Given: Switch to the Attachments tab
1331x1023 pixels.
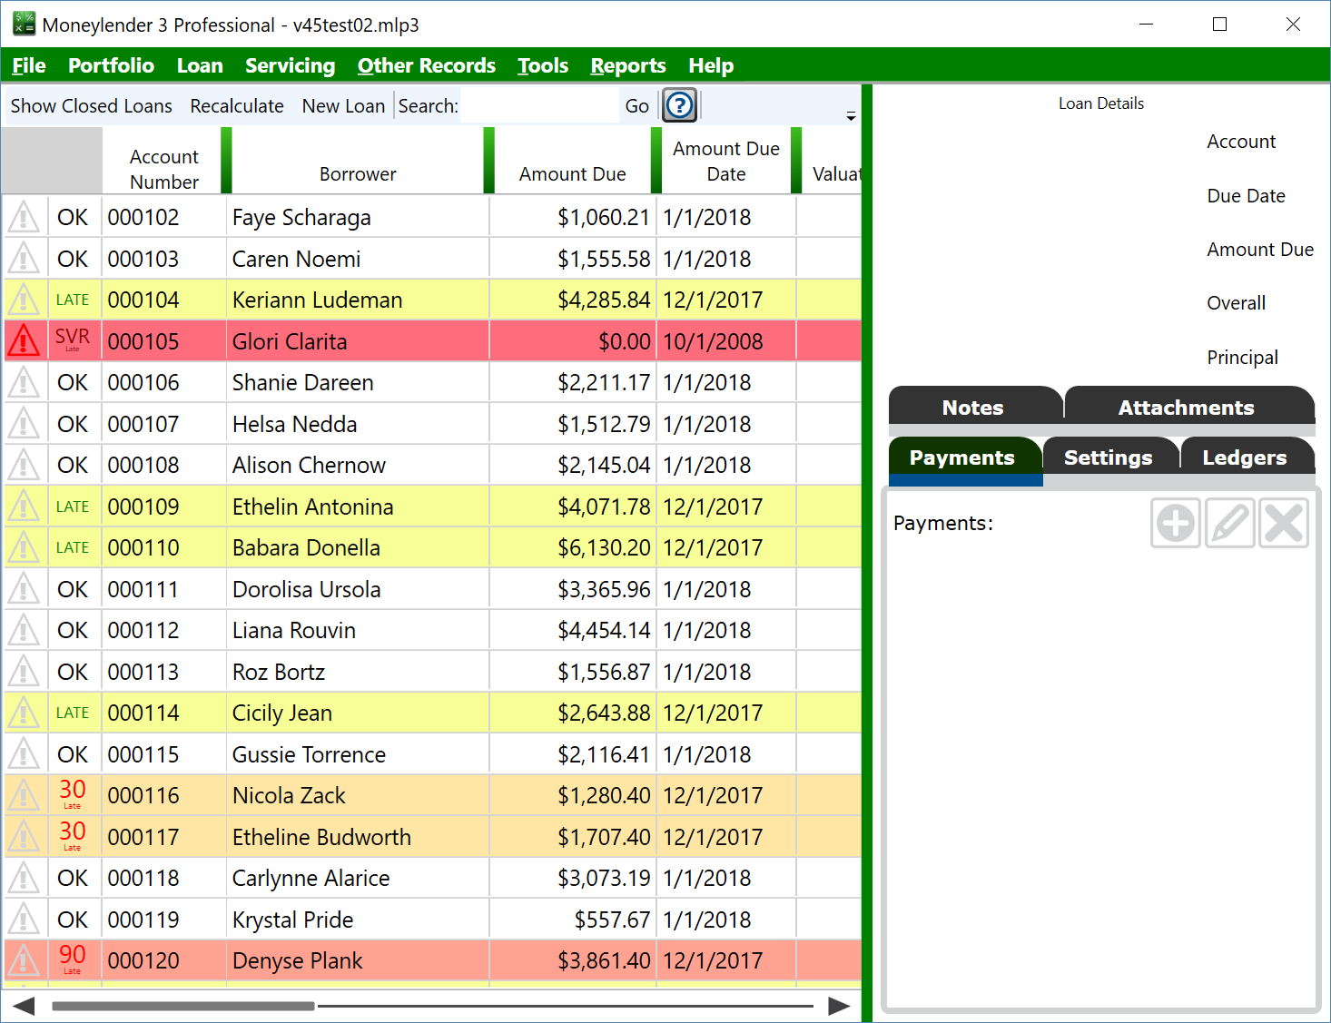Looking at the screenshot, I should click(x=1188, y=407).
